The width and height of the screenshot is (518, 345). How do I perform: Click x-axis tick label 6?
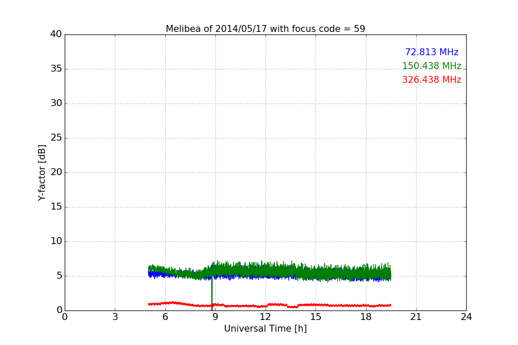coord(165,317)
